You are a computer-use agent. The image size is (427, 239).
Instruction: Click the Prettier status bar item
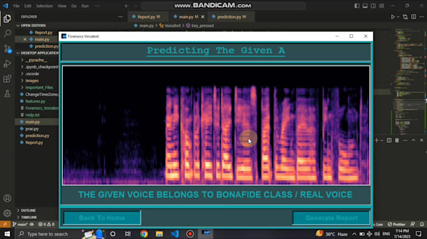click(x=396, y=225)
